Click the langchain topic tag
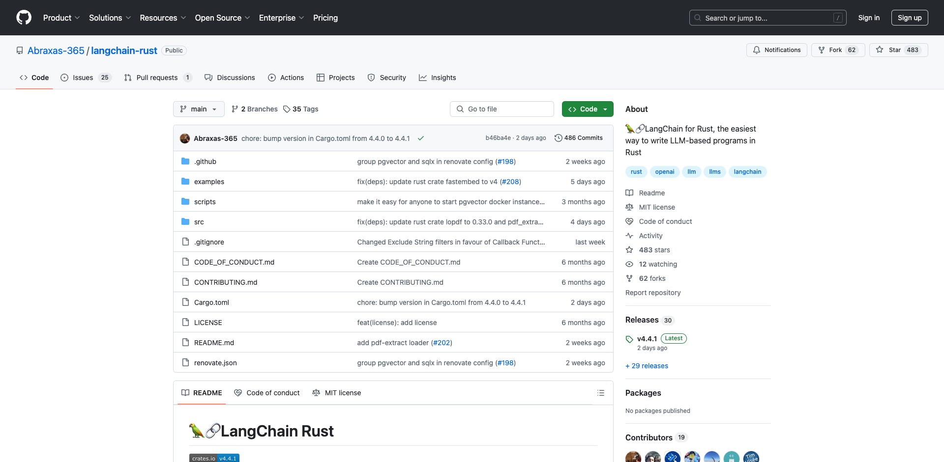 [747, 172]
